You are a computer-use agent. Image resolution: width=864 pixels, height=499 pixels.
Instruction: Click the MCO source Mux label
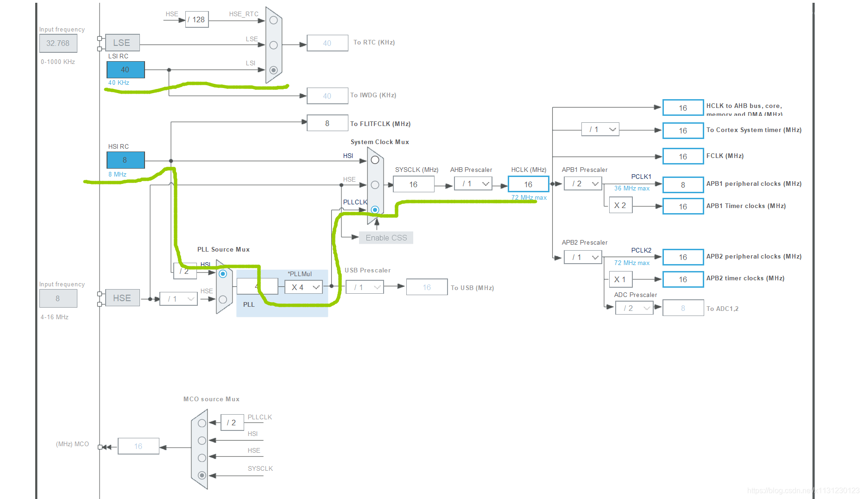211,399
